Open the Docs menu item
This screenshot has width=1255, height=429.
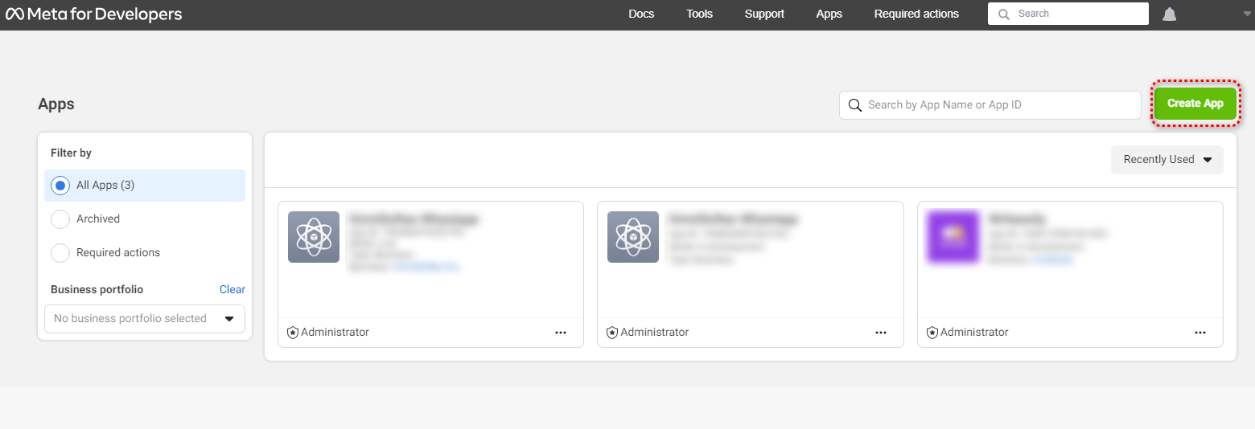pyautogui.click(x=641, y=14)
